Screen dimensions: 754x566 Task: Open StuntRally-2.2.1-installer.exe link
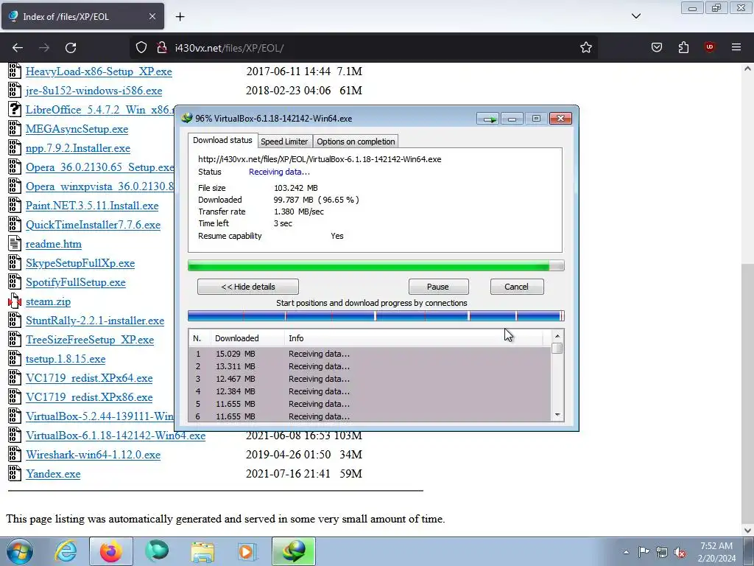[95, 321]
